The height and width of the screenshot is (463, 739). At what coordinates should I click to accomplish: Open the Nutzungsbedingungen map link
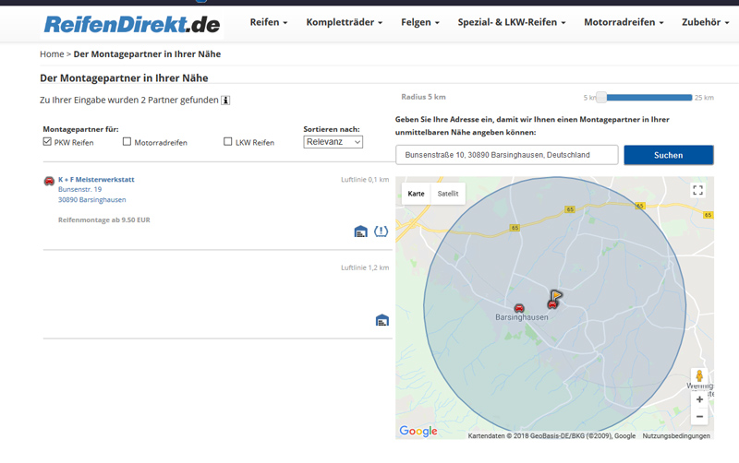tap(676, 435)
